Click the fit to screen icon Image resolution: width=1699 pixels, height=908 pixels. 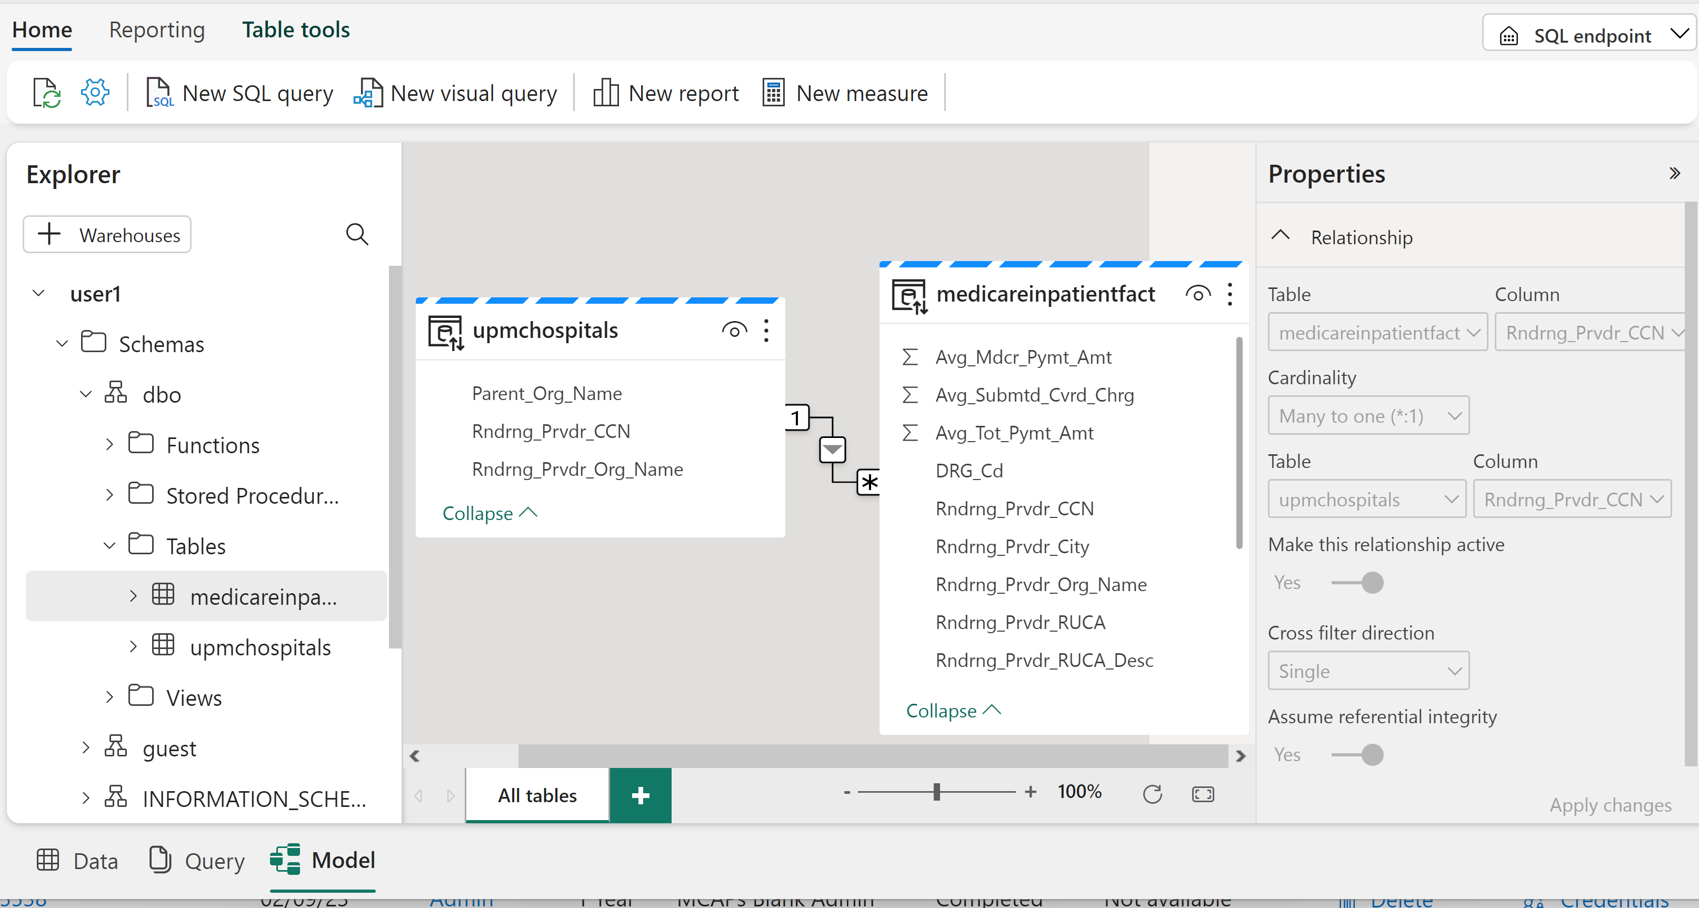coord(1202,794)
